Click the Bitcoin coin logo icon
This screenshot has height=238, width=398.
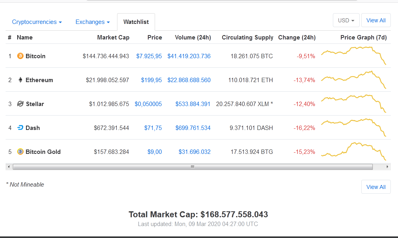pyautogui.click(x=20, y=56)
